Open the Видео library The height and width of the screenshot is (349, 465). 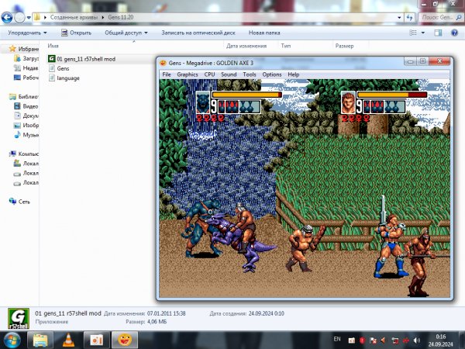[x=26, y=106]
